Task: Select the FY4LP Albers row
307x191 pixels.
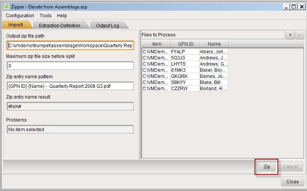Action: click(x=185, y=52)
